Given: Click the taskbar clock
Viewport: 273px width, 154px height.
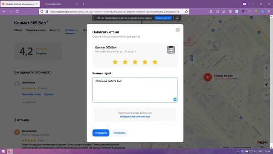Looking at the screenshot, I should click(x=267, y=151).
